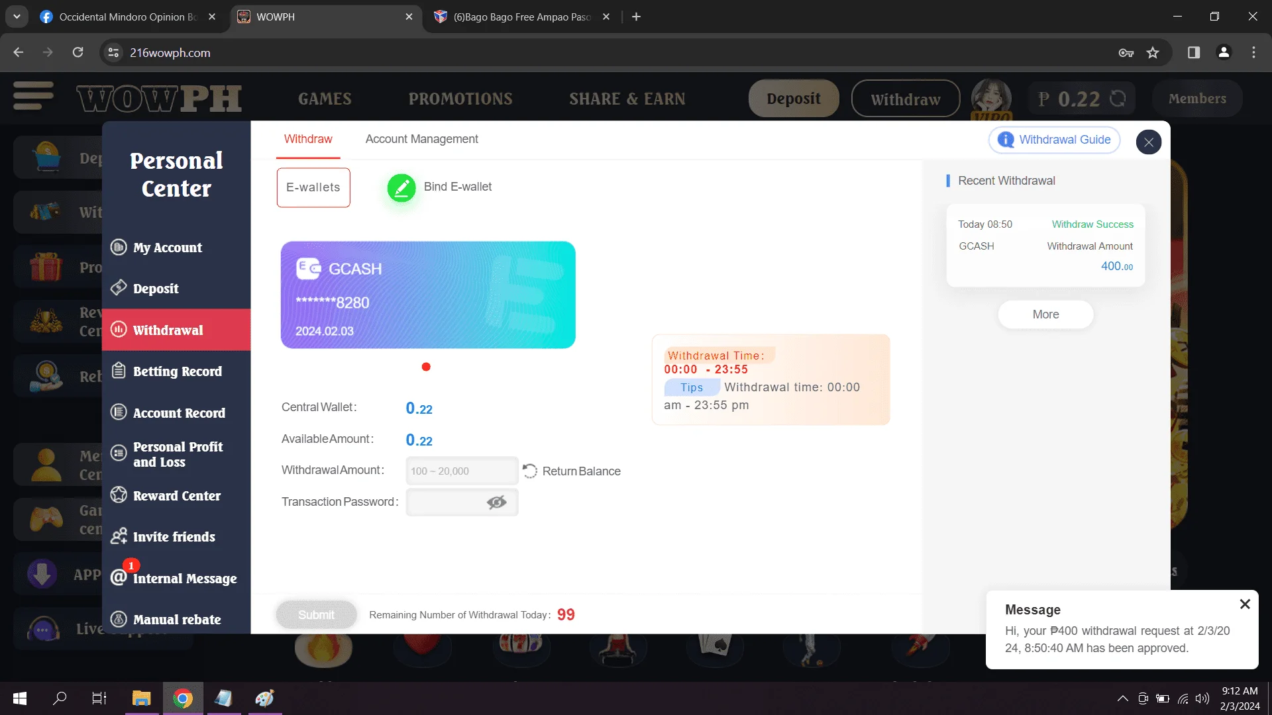Open the Windows Start menu
This screenshot has height=715, width=1272.
coord(20,698)
